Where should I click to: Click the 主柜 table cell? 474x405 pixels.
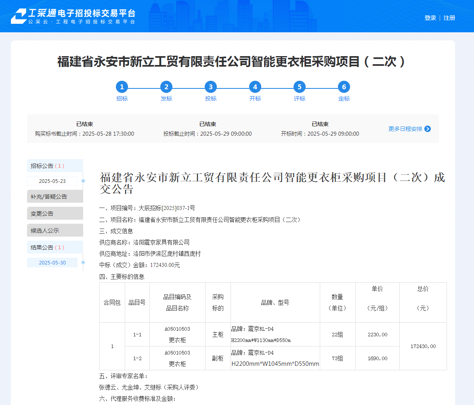[218, 335]
